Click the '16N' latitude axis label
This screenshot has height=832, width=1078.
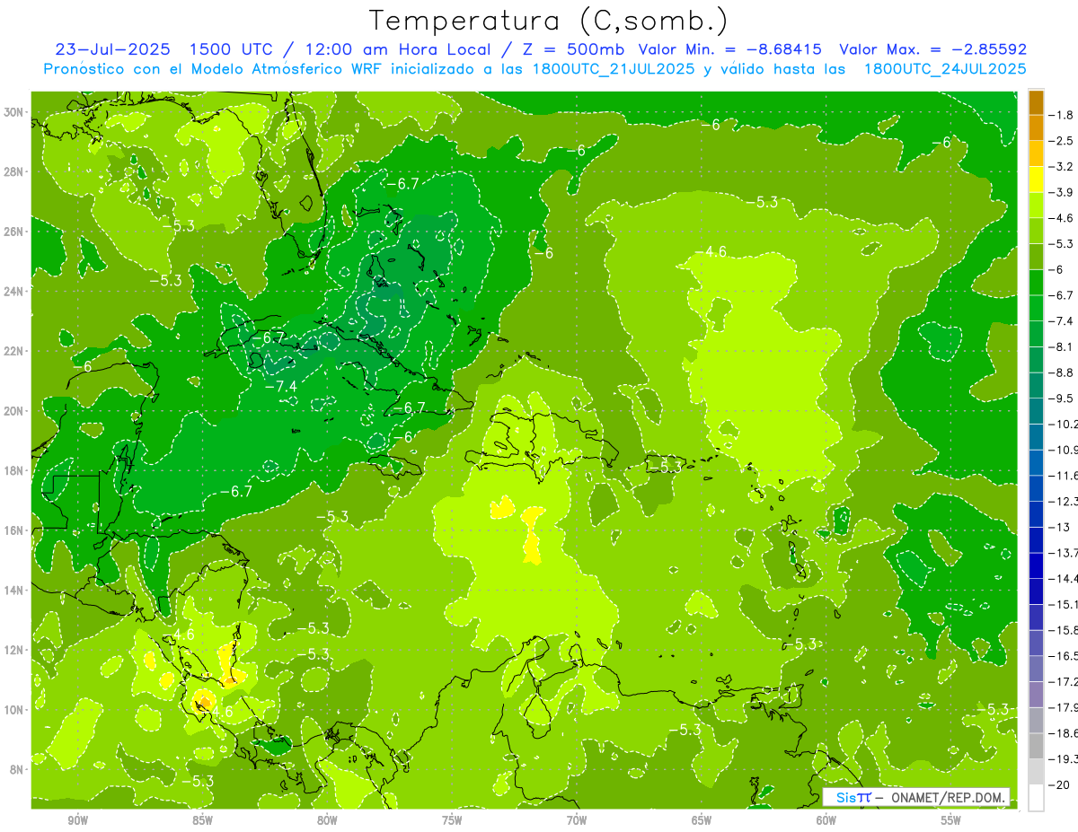[15, 530]
